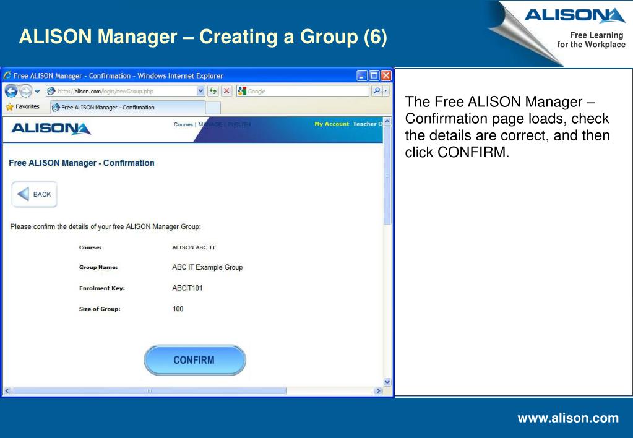Click the ALISON logo in slide corner

pyautogui.click(x=575, y=15)
